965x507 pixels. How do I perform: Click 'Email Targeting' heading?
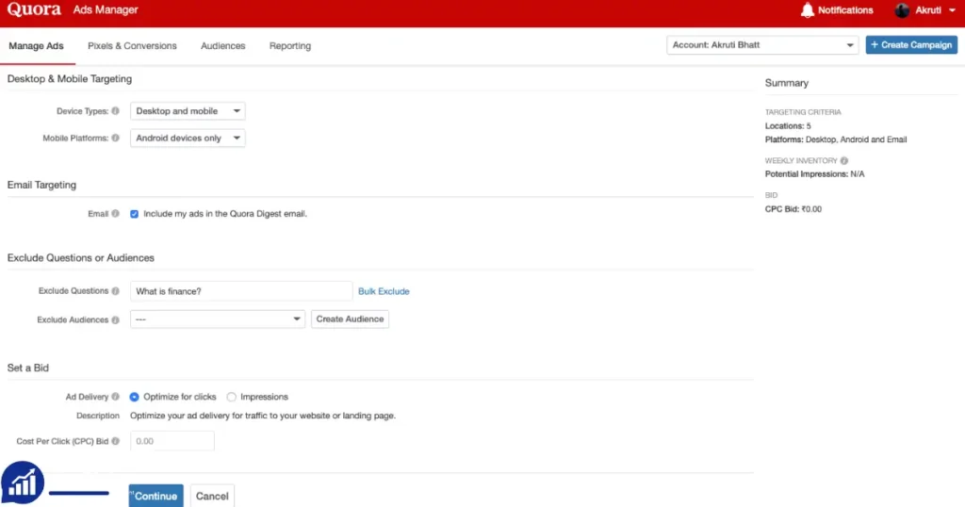[41, 185]
